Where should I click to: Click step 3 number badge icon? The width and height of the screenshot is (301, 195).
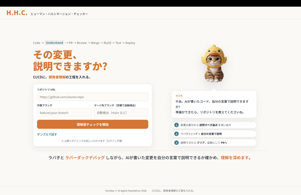click(x=176, y=143)
